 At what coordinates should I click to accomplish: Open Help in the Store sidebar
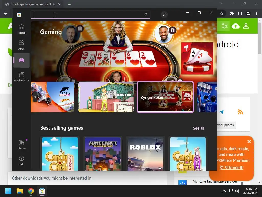point(21,161)
